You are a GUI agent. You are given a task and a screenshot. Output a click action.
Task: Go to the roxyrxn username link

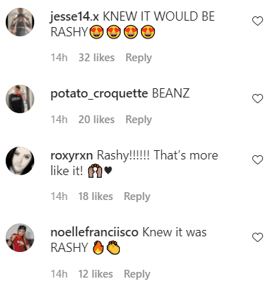(x=71, y=156)
